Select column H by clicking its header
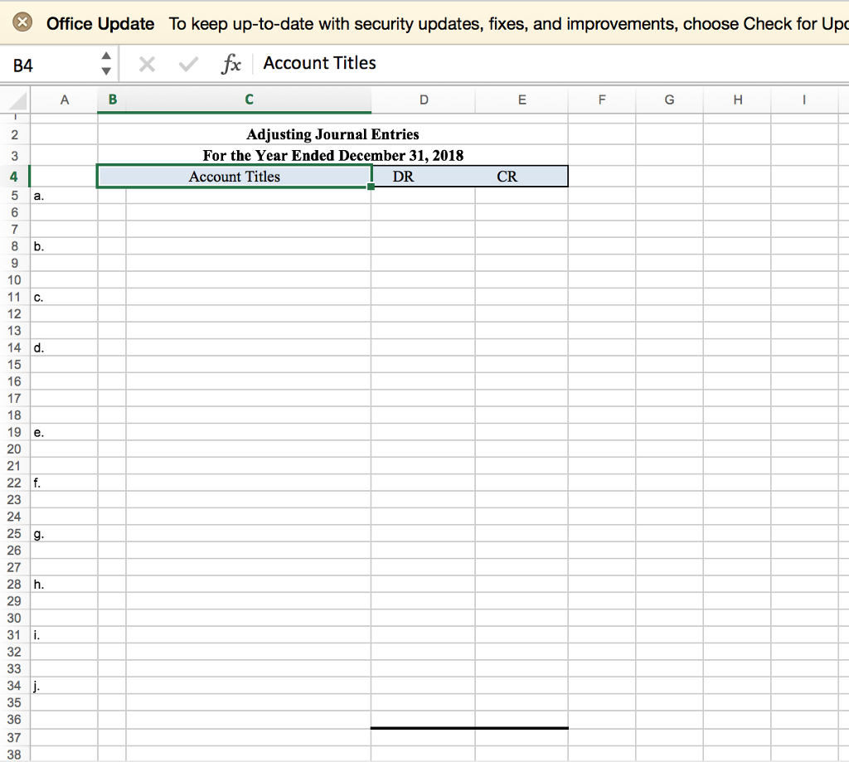This screenshot has width=849, height=762. [x=737, y=99]
